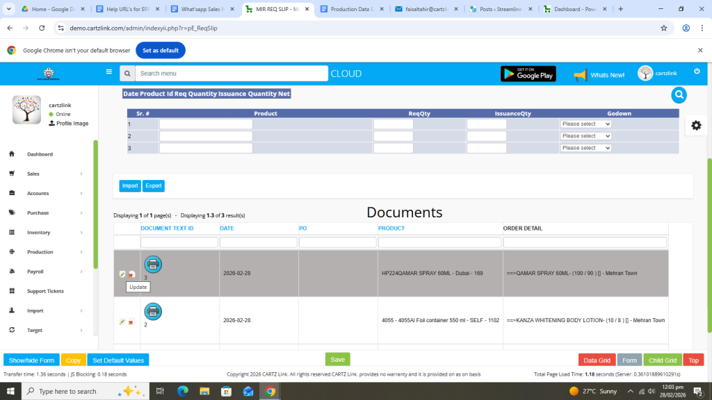Open Godown dropdown in row 3
The width and height of the screenshot is (712, 400).
coord(585,148)
